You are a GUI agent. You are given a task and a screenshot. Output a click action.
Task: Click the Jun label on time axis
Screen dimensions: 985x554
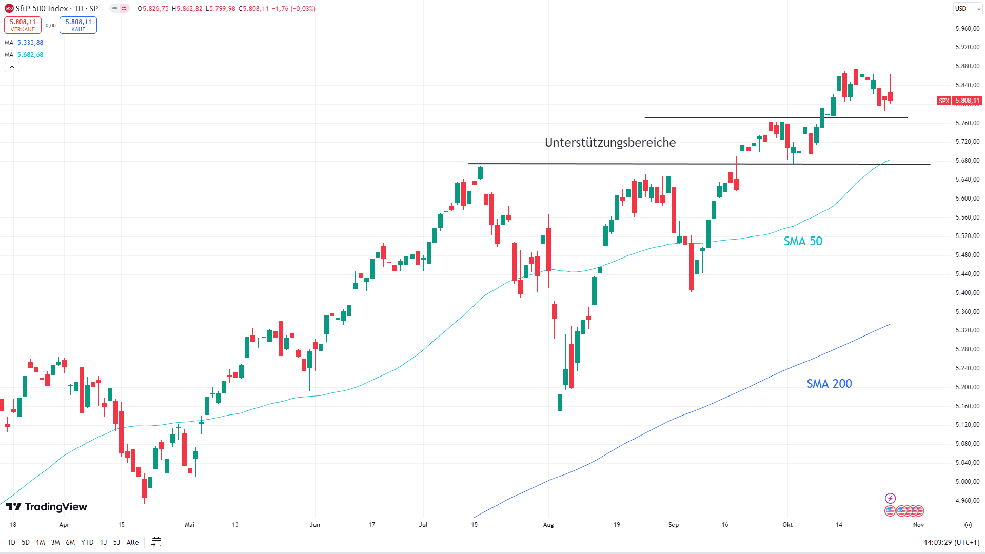314,525
